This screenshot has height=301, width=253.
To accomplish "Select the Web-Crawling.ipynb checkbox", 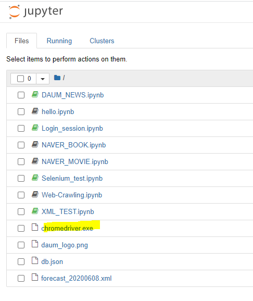I will 21,195.
